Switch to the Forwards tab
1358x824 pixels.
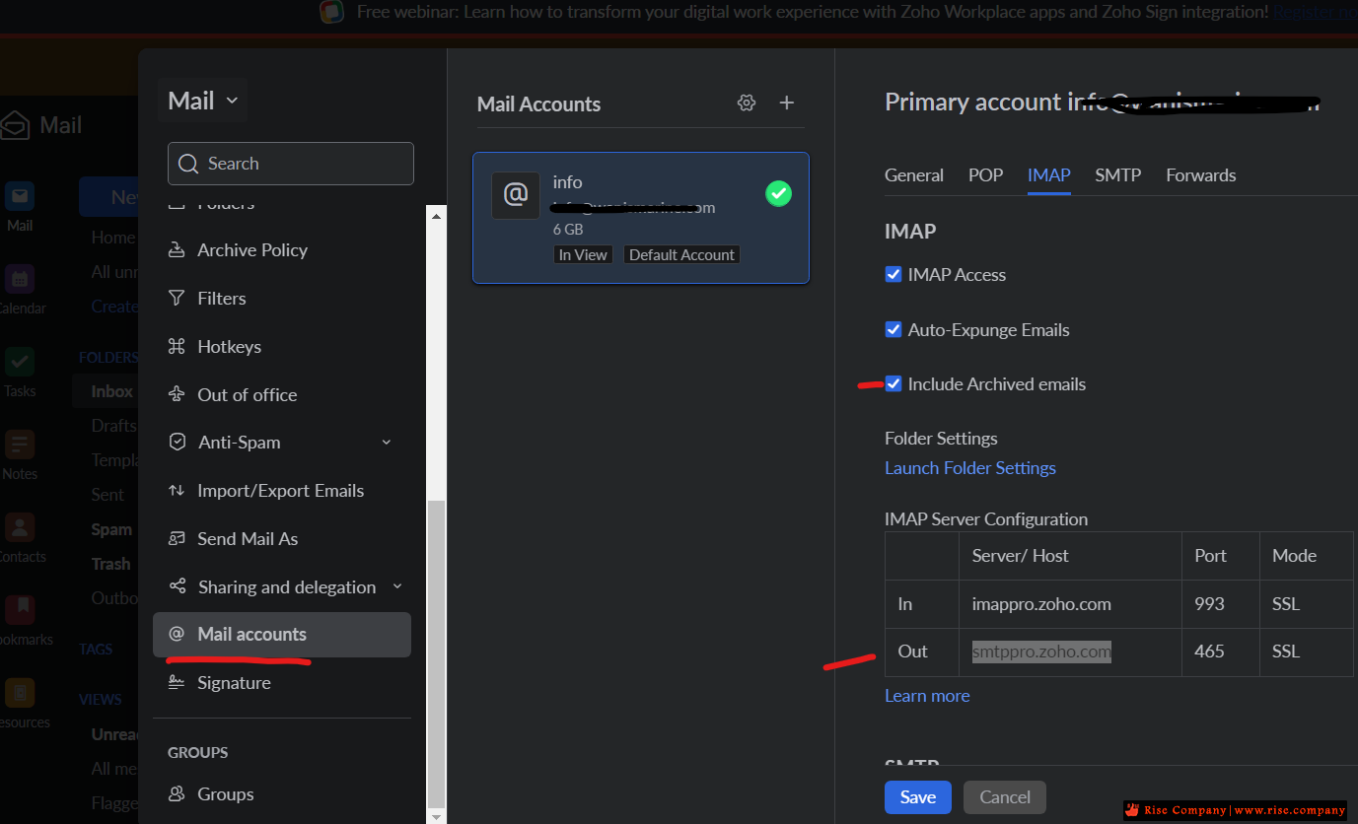click(x=1200, y=175)
